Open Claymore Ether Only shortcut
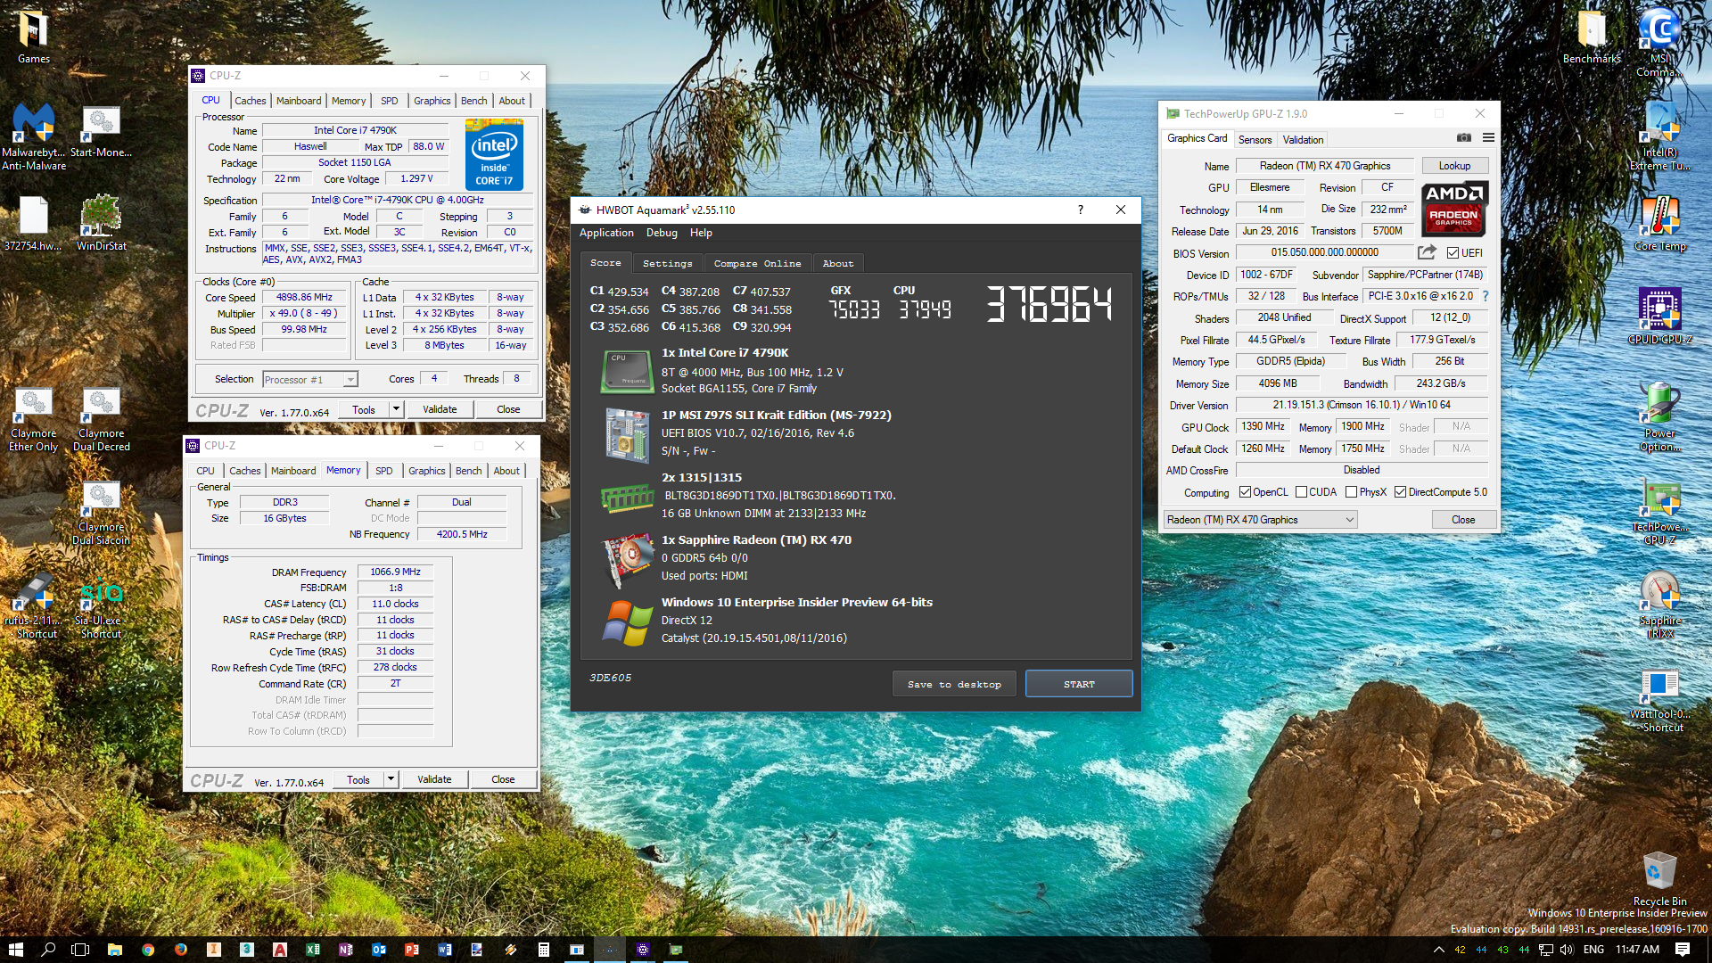1712x963 pixels. coord(33,419)
